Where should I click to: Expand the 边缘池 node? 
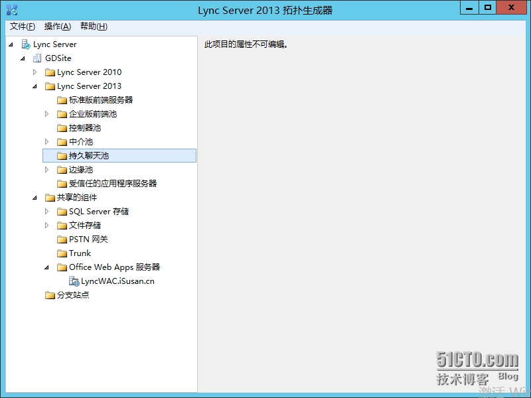click(46, 170)
